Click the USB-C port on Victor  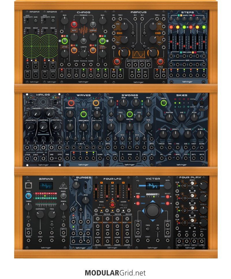point(138,186)
